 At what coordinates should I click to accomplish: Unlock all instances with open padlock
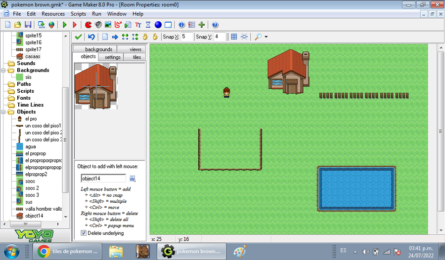coord(155,37)
